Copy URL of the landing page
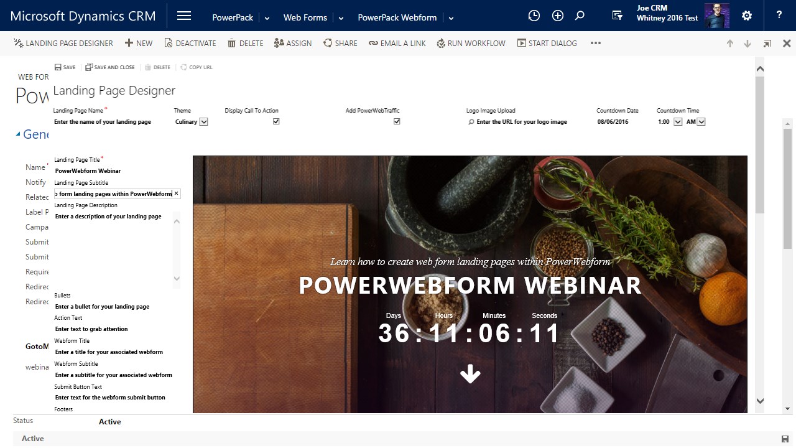 pos(197,67)
